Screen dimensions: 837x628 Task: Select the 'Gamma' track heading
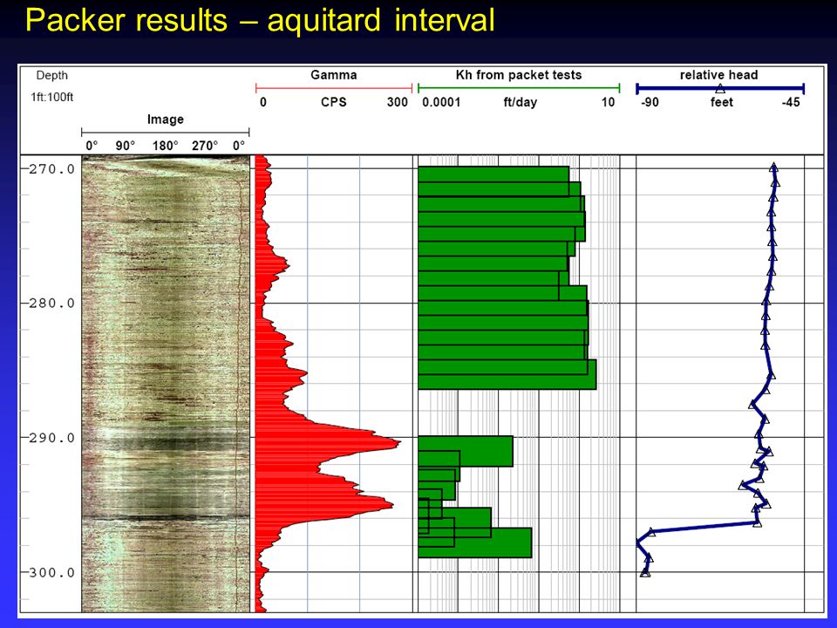click(x=334, y=75)
